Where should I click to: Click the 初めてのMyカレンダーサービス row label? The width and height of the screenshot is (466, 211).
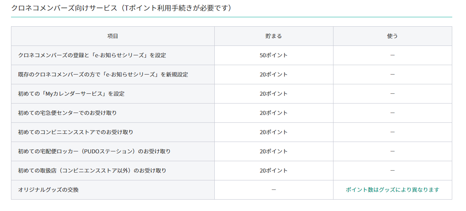pos(71,94)
